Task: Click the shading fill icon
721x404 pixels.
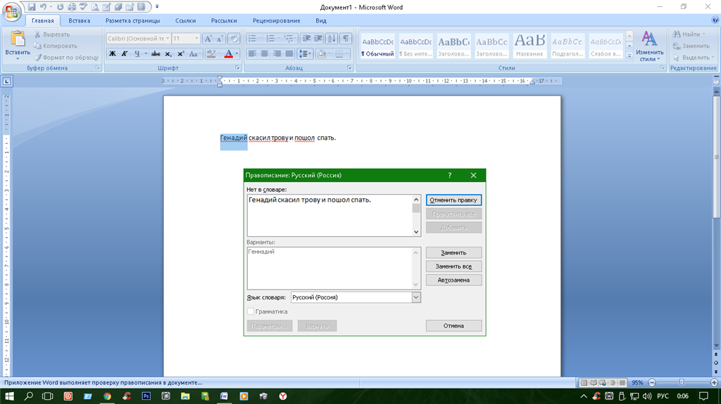Action: [x=321, y=53]
